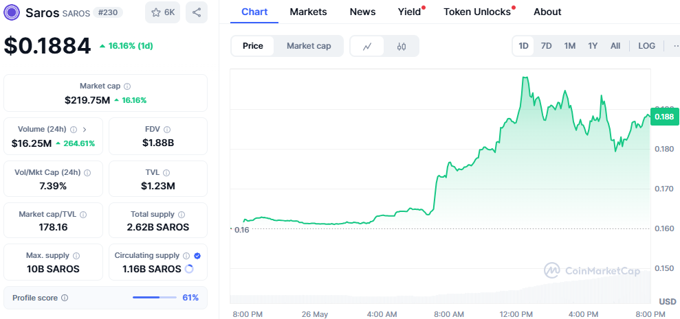680x319 pixels.
Task: Click the 1.16B SAROS circulating supply
Action: pyautogui.click(x=152, y=269)
